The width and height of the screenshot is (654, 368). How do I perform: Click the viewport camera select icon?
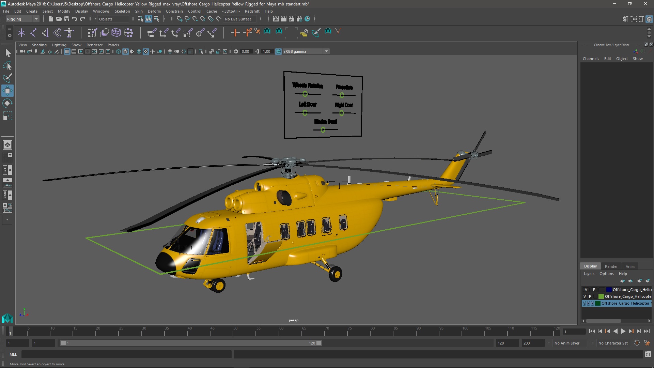click(22, 51)
